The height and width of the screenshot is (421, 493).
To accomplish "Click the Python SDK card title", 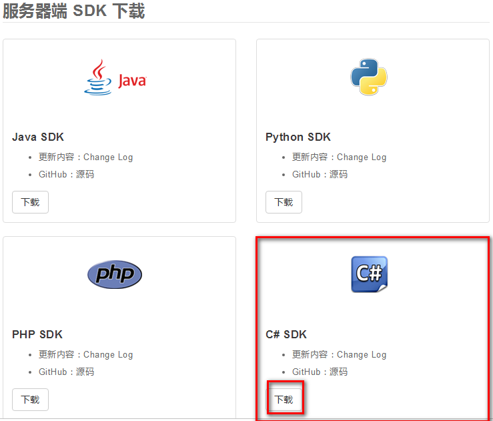I will click(x=298, y=137).
